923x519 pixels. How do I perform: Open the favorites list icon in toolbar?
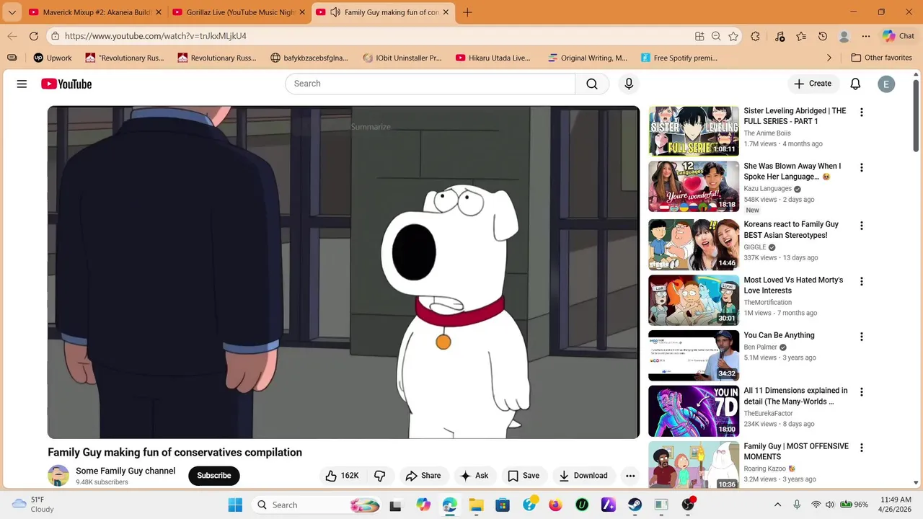801,36
